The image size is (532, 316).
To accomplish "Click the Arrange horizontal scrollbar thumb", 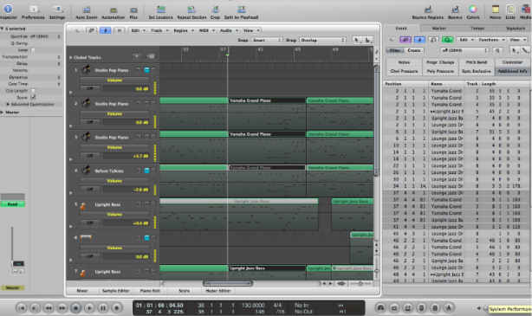I will coord(228,283).
